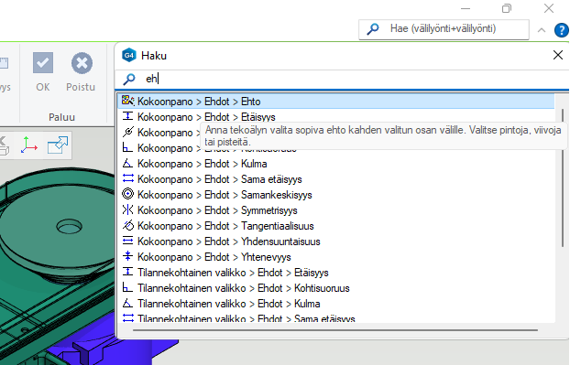Image resolution: width=570 pixels, height=365 pixels.
Task: Restore down the application window
Action: 507,8
